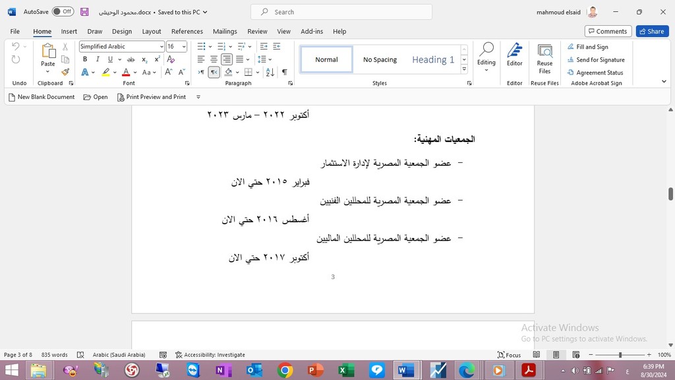The height and width of the screenshot is (380, 675).
Task: Expand the Bullets list dropdown arrow
Action: click(210, 47)
